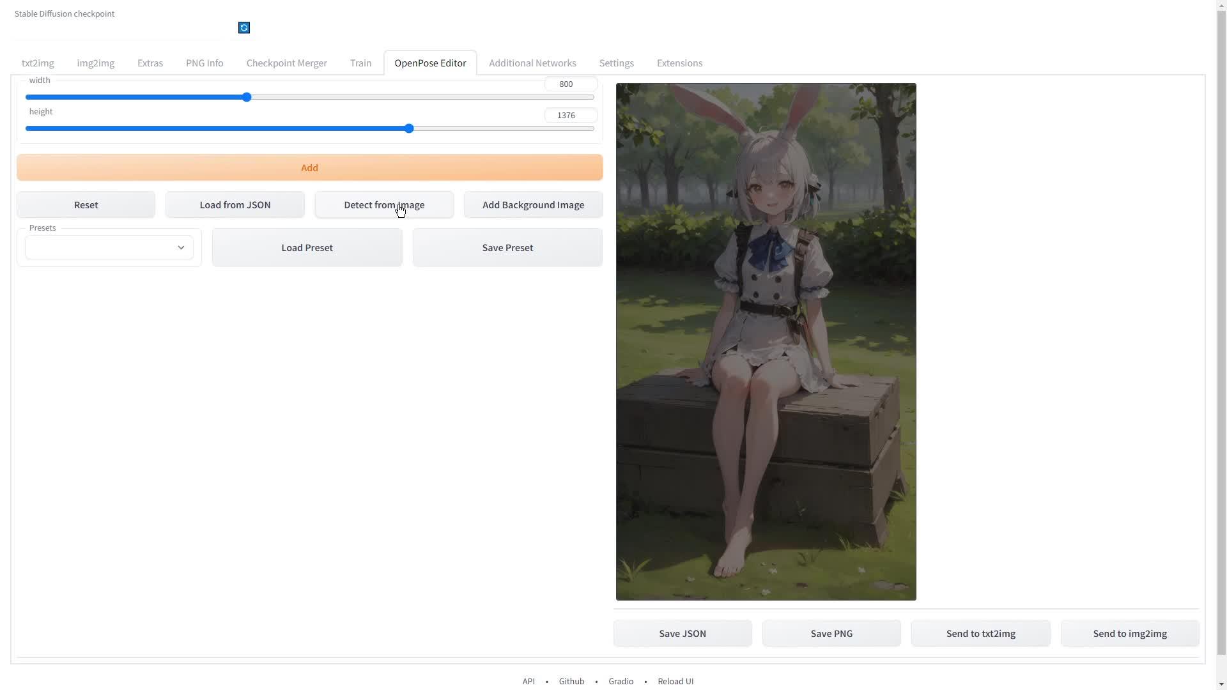Open the Extensions tab
Screen dimensions: 1227x690
point(679,63)
